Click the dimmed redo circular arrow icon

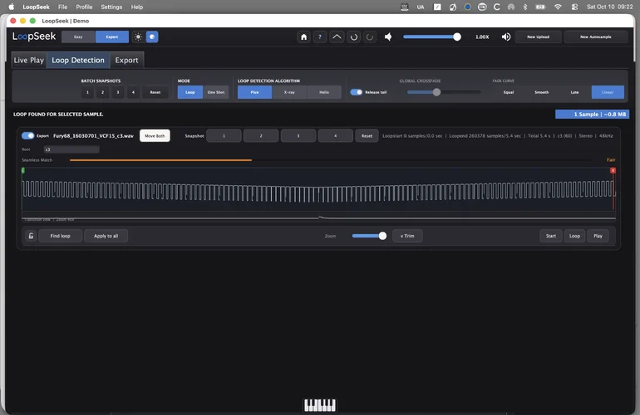(370, 37)
